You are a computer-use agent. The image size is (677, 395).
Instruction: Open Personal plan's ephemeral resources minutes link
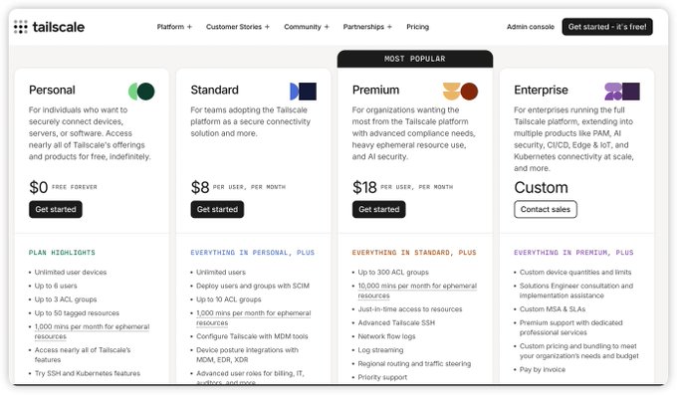(x=92, y=331)
